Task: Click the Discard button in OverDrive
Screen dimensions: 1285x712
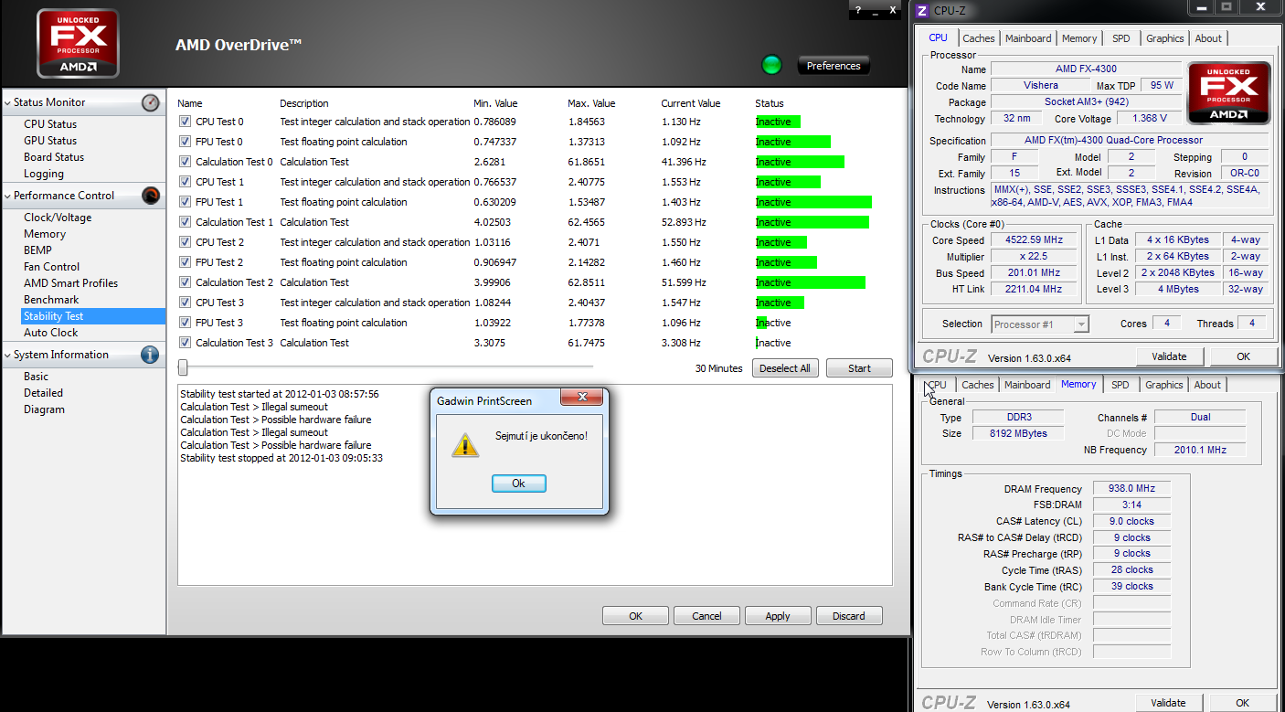Action: [x=849, y=616]
